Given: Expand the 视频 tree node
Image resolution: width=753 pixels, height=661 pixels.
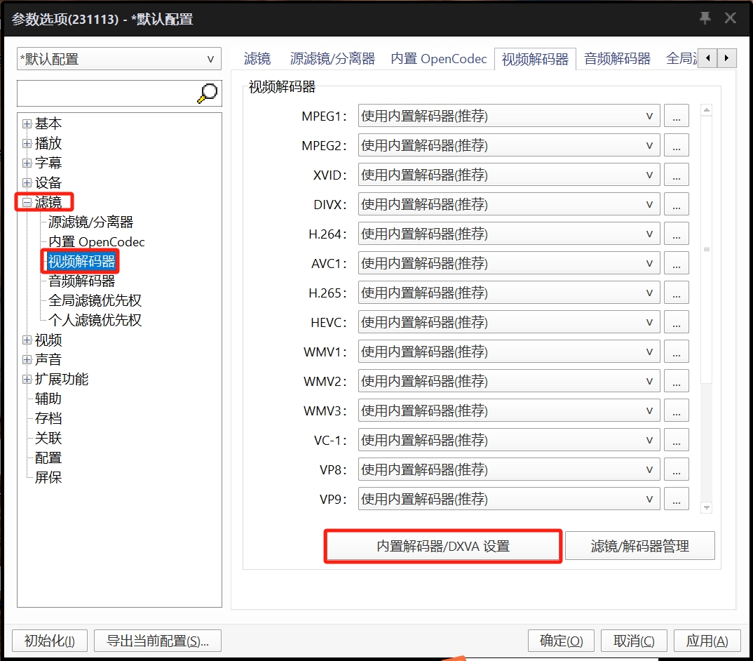Looking at the screenshot, I should click(x=27, y=340).
